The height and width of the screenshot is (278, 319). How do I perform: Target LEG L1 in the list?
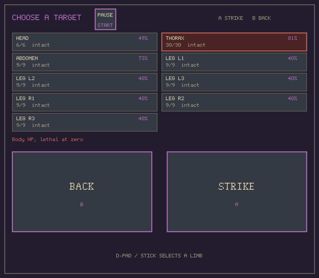234,62
